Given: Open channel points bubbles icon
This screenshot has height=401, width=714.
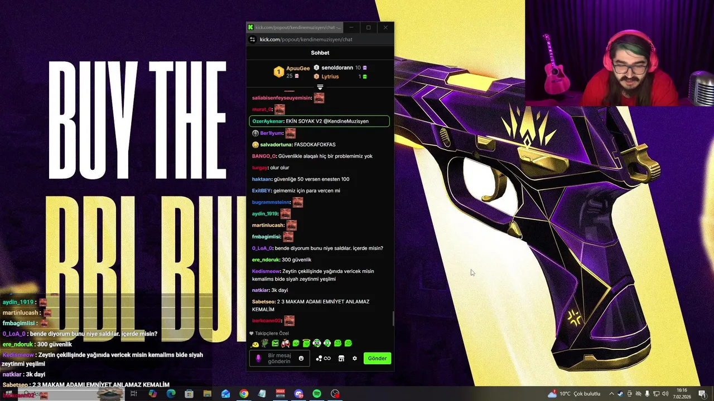Looking at the screenshot, I should (319, 358).
